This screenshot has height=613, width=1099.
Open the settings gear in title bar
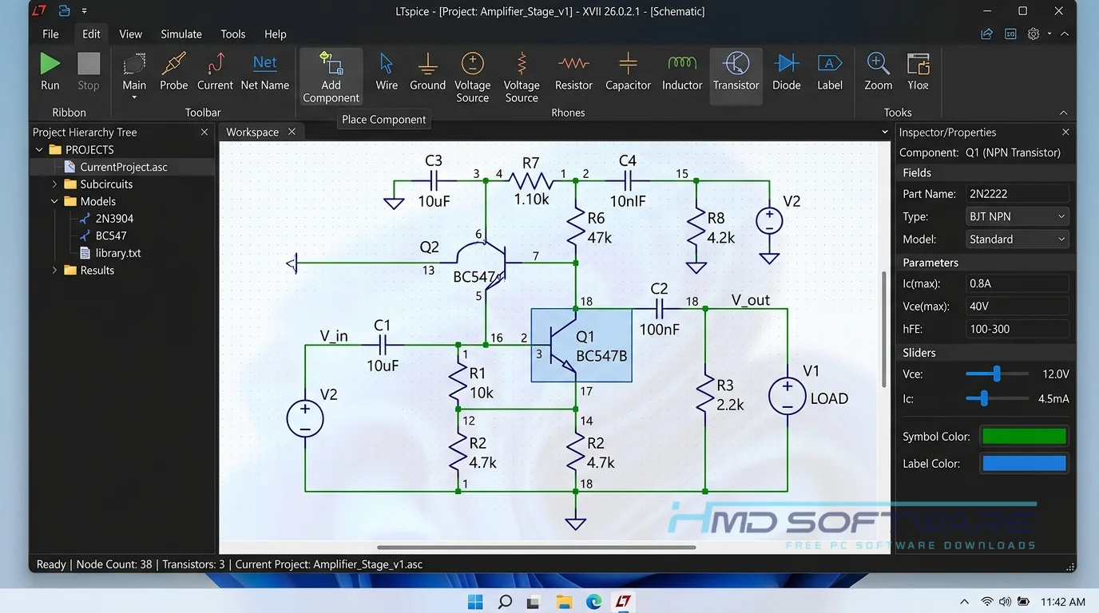[x=1034, y=34]
